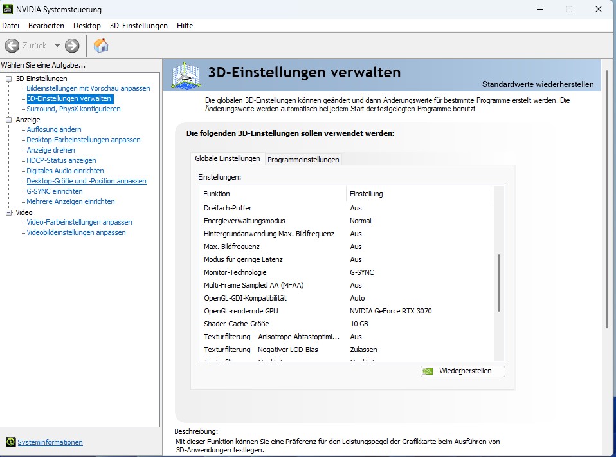Viewport: 616px width, 457px height.
Task: Select Texturfilterung – Anisotrope Abtastoptimierung row
Action: [346, 337]
